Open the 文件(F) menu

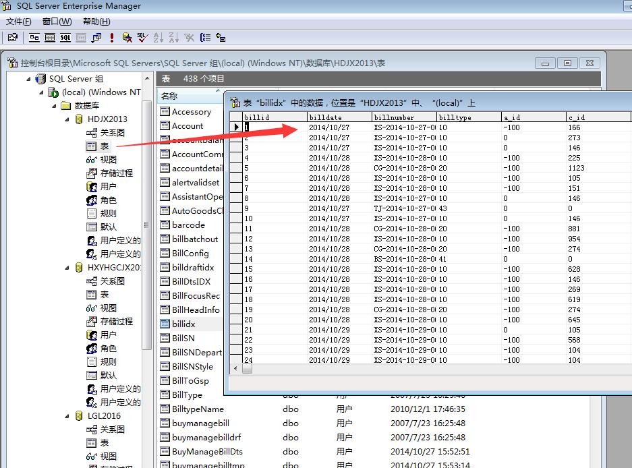[x=19, y=22]
